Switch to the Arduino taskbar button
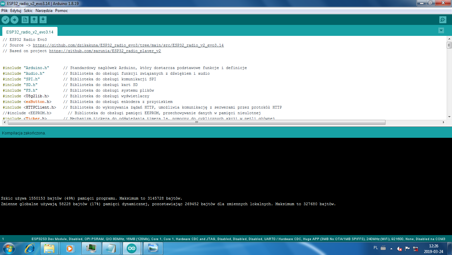 tap(132, 248)
